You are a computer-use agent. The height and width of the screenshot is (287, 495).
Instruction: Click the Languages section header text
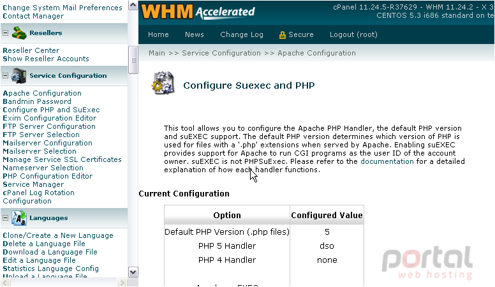(48, 218)
